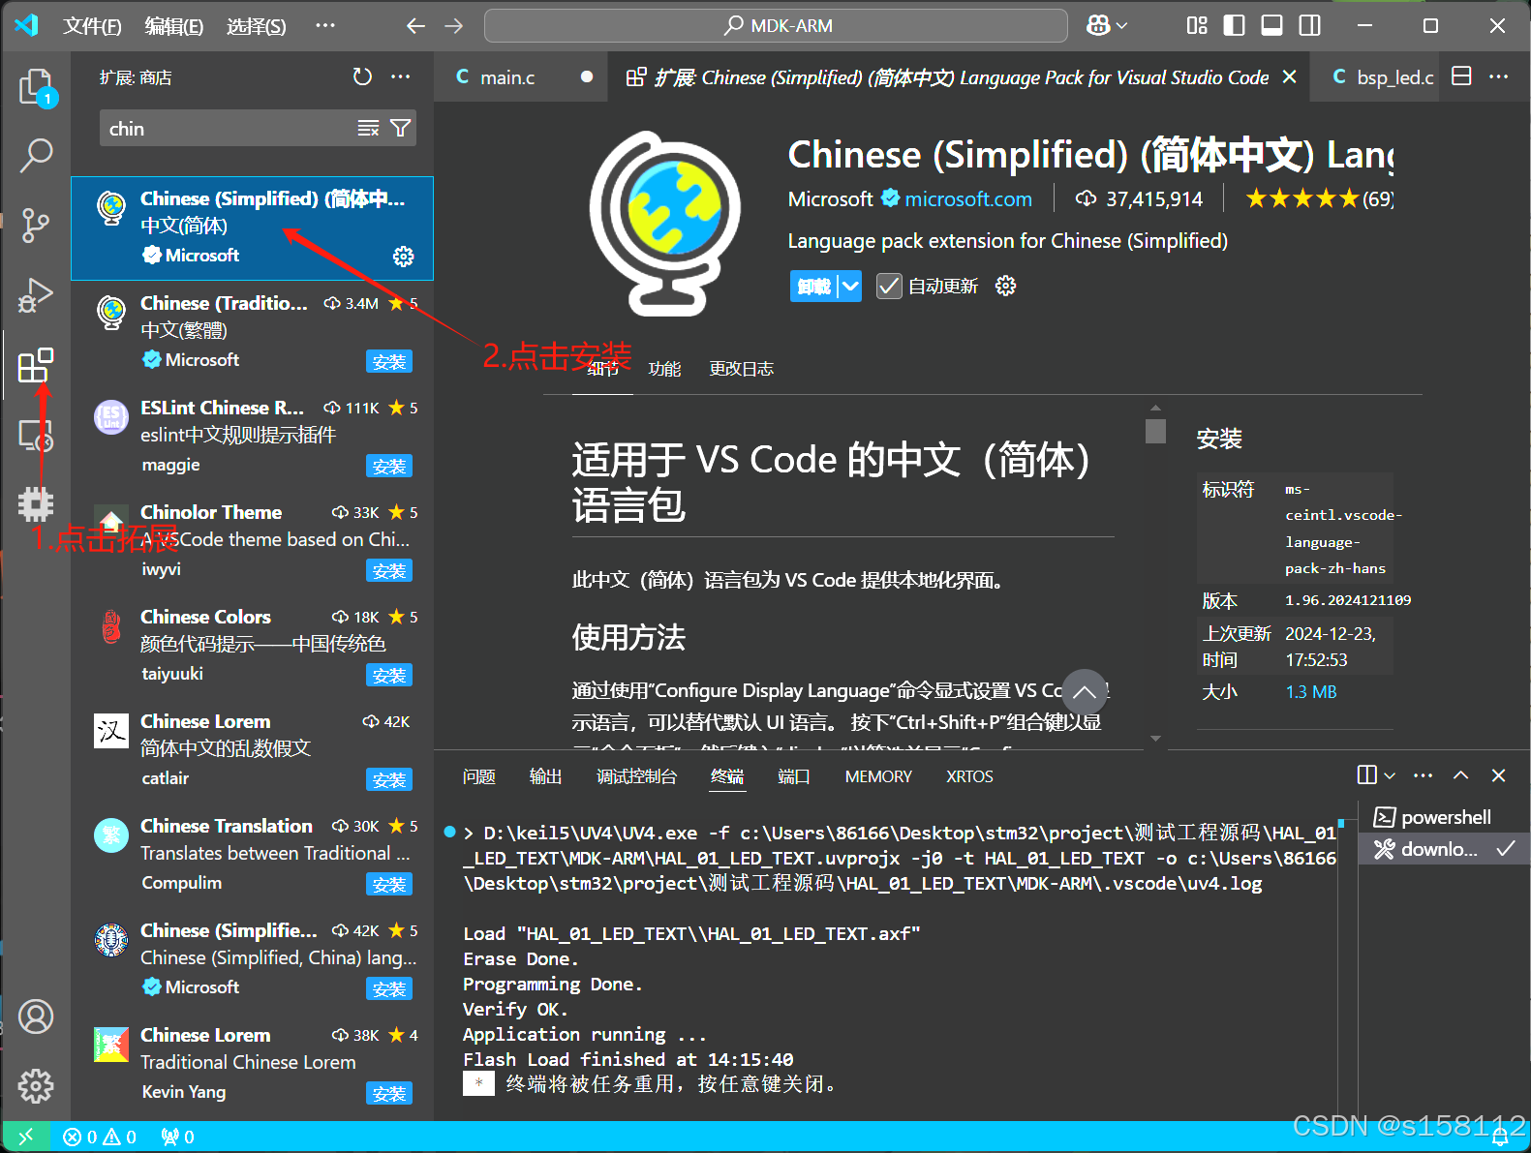Toggle the auto update checkbox
Viewport: 1531px width, 1153px height.
889,286
